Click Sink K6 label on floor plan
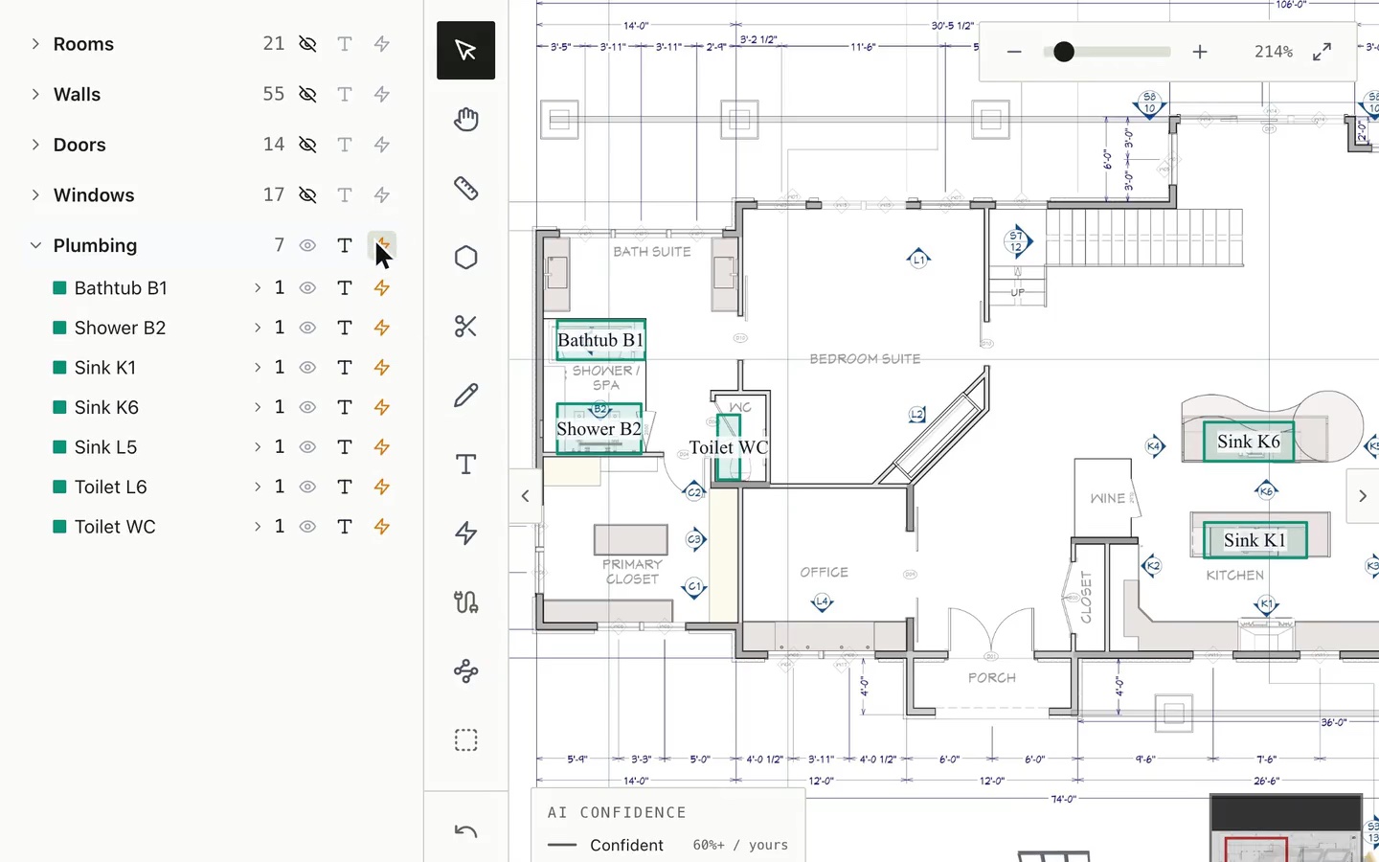1379x862 pixels. (1248, 442)
